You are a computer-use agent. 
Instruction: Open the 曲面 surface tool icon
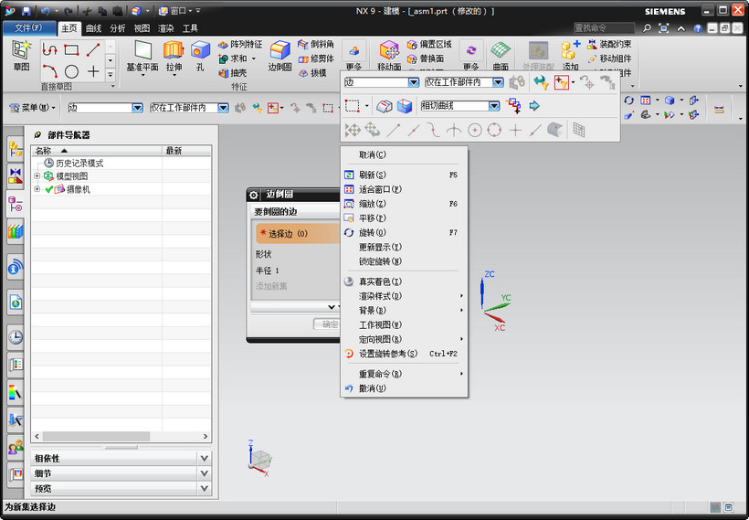point(501,50)
